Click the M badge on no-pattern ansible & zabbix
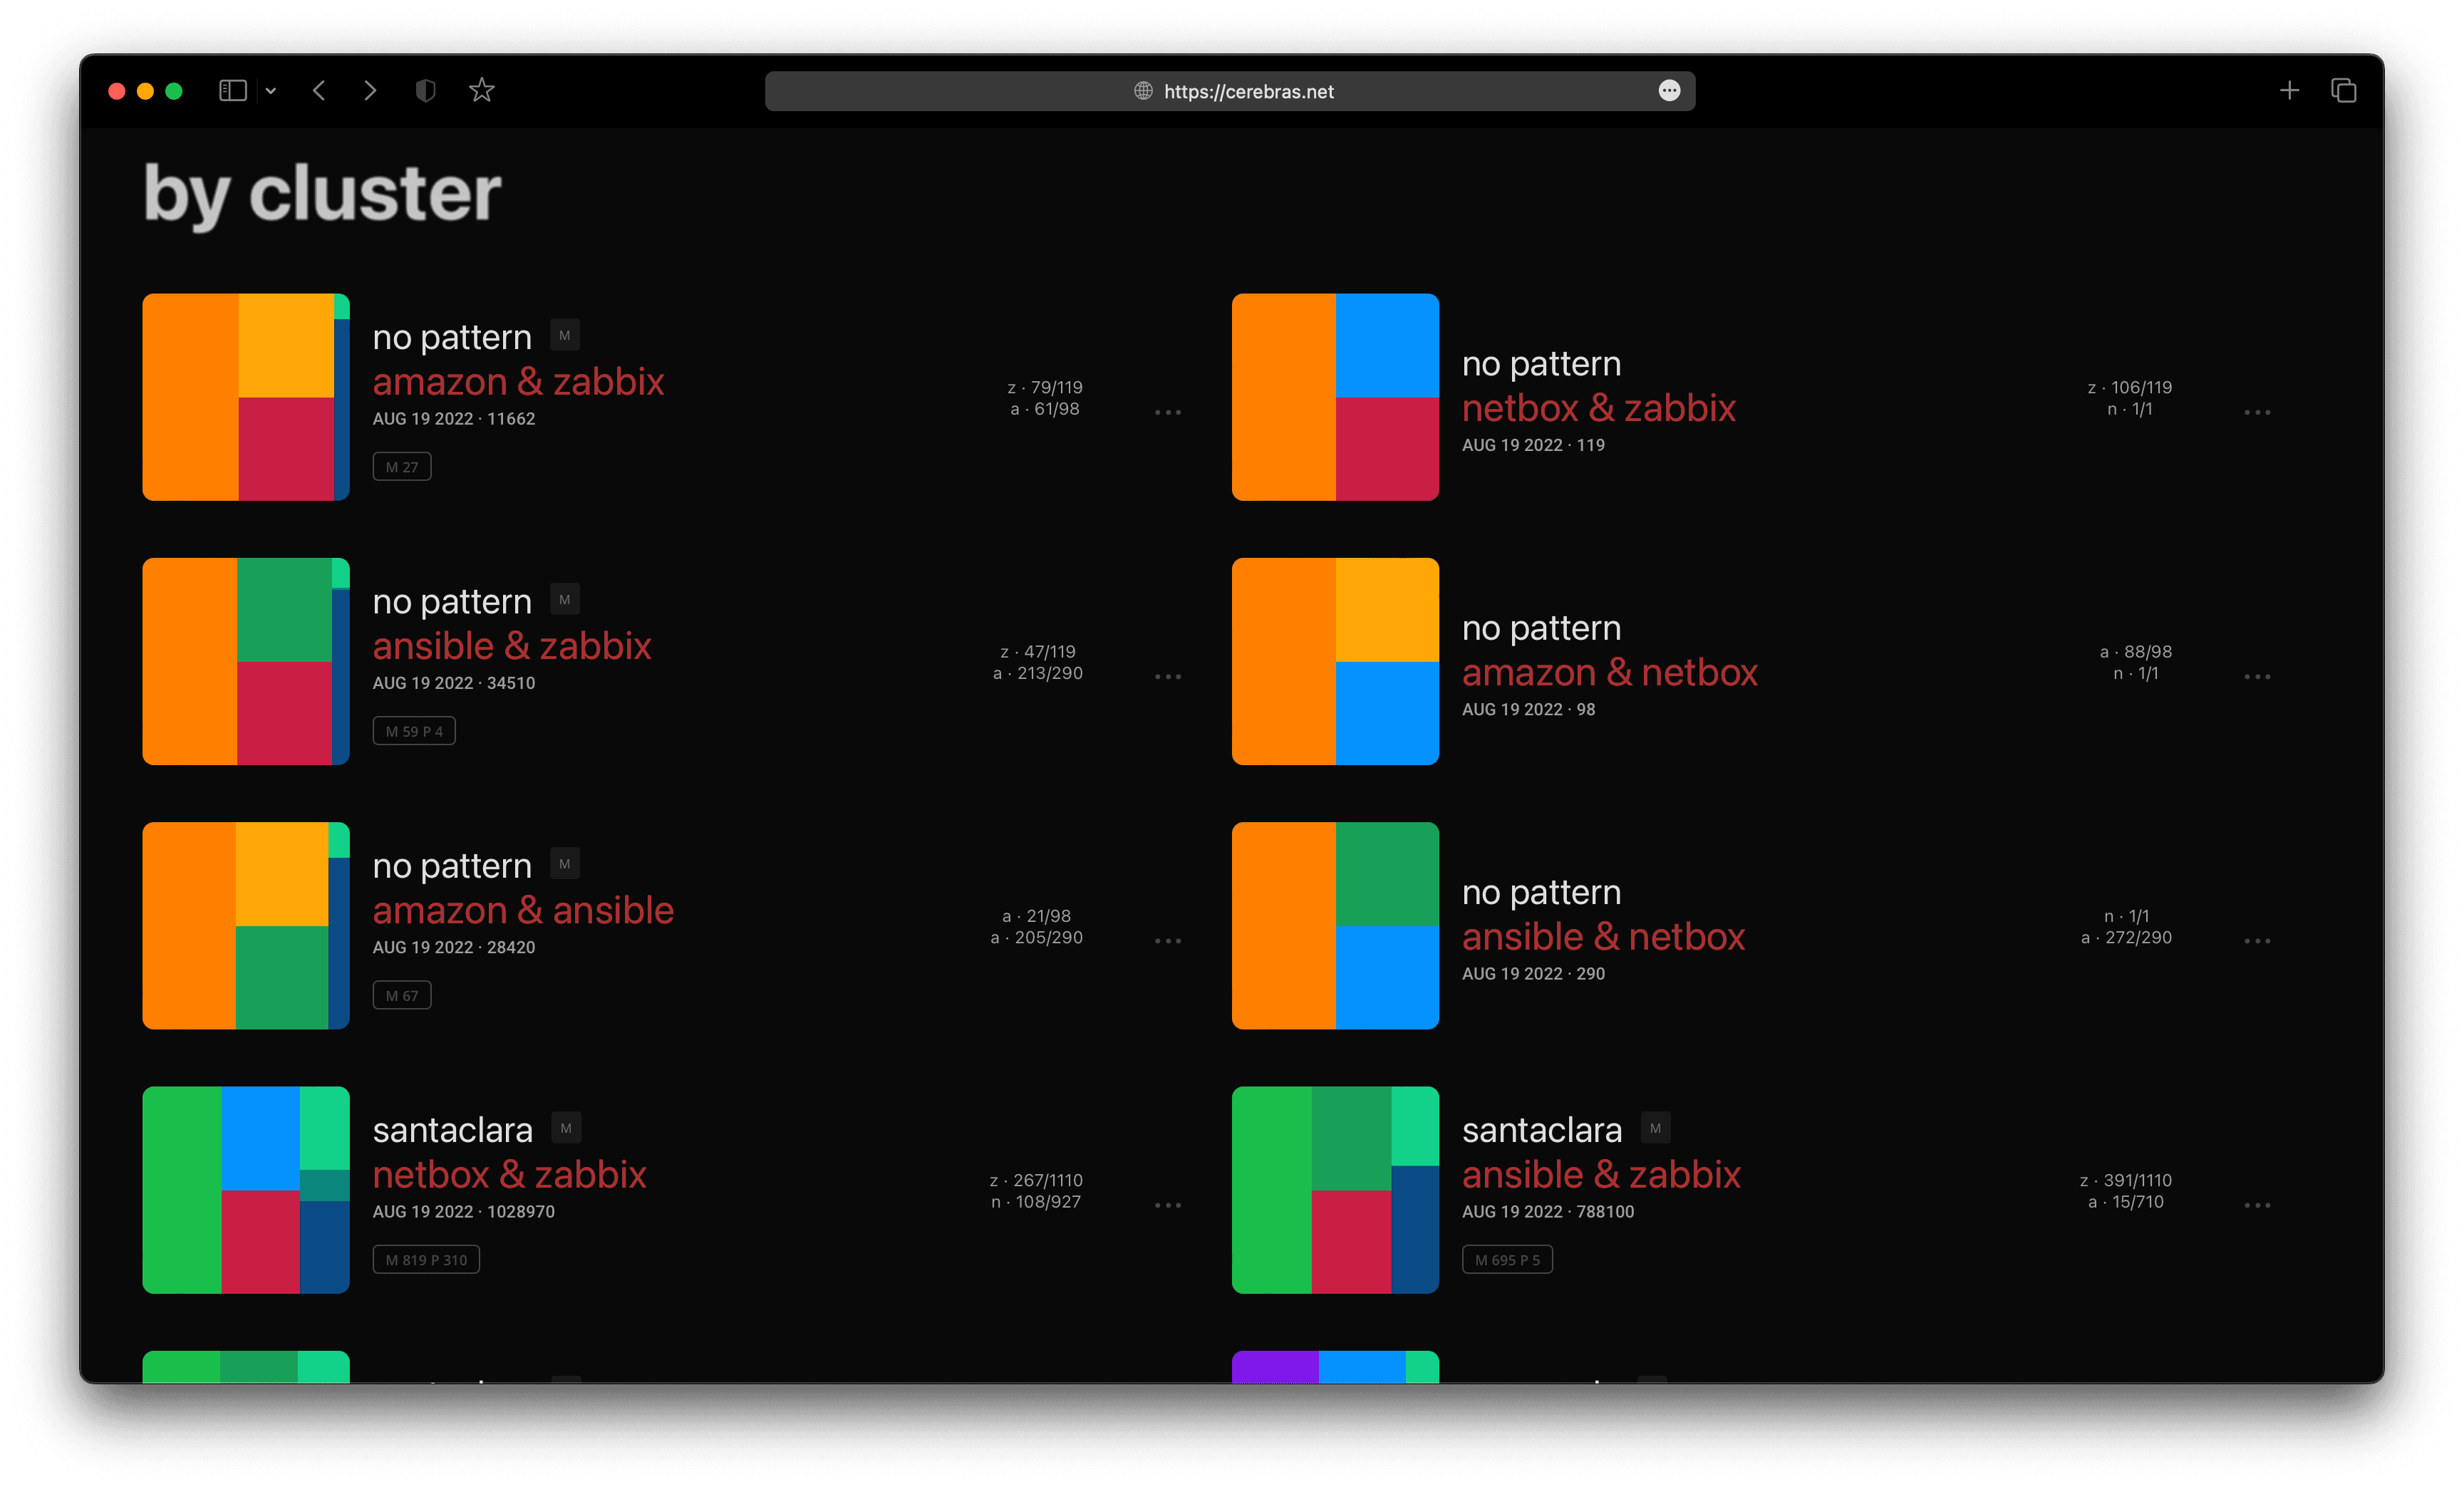Viewport: 2464px width, 1489px height. [565, 600]
